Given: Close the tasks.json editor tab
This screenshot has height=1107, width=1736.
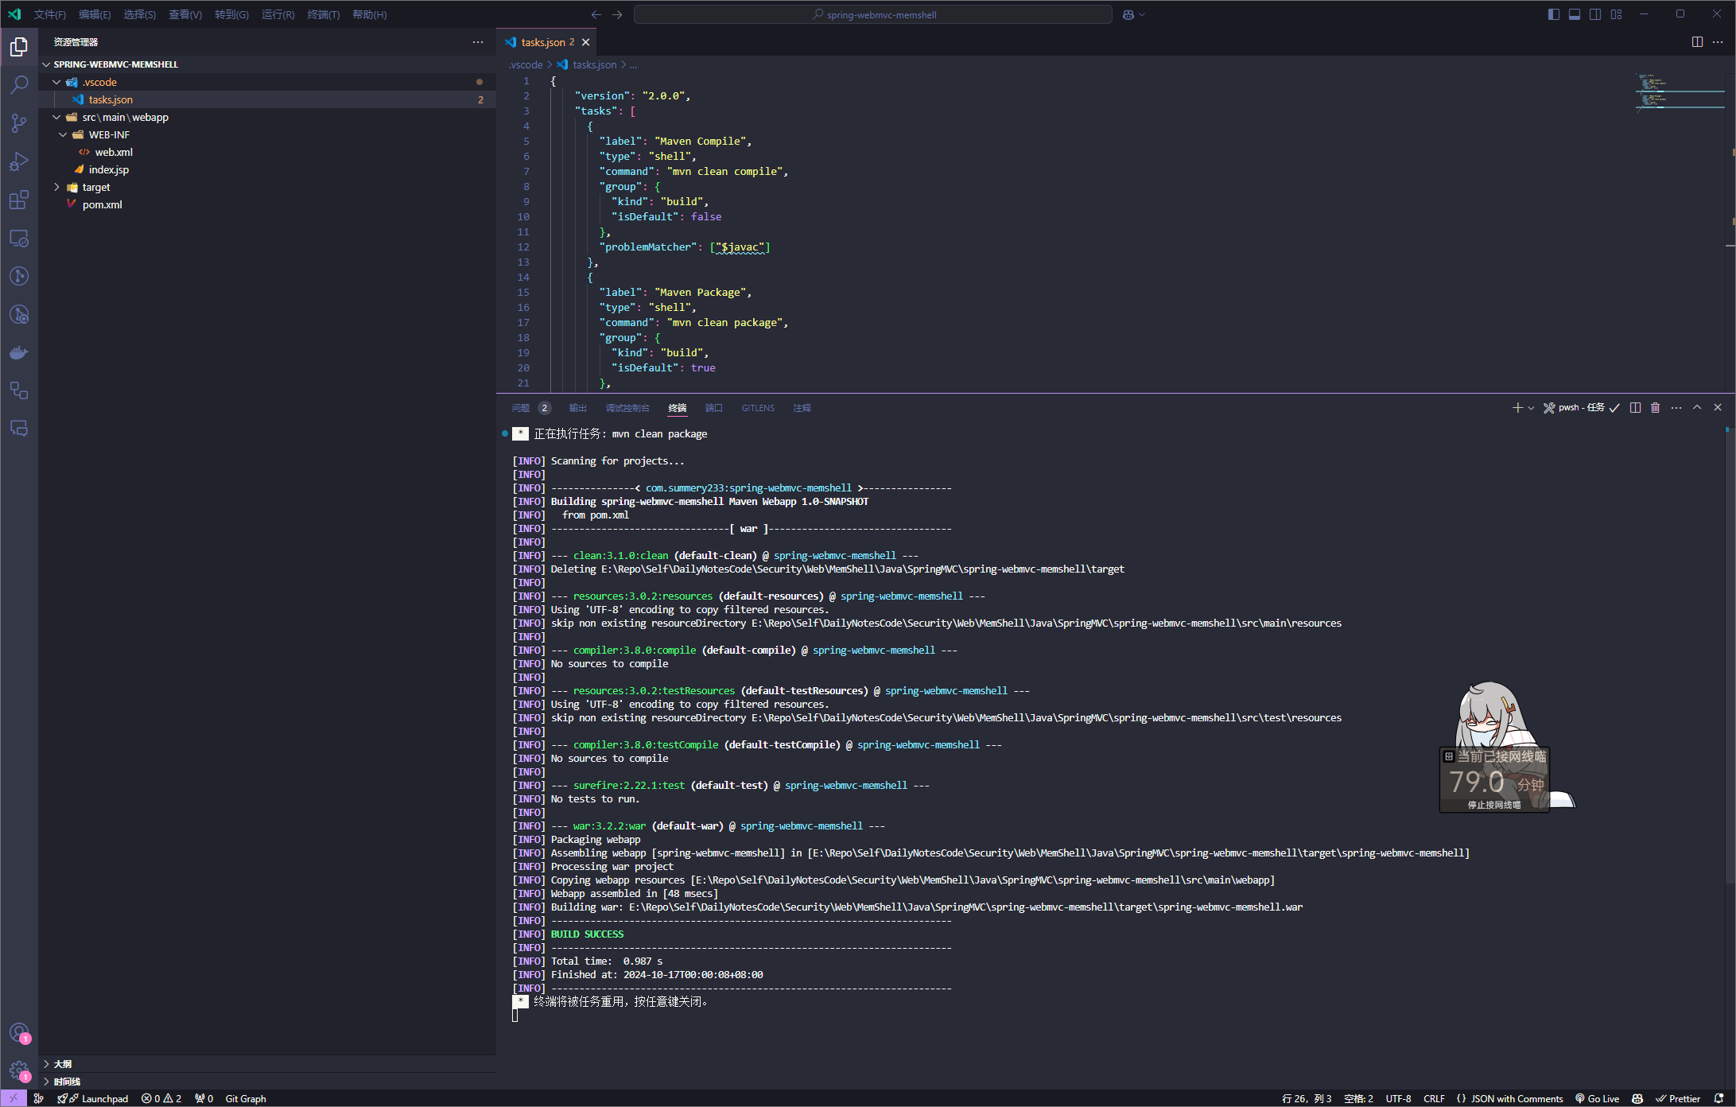Looking at the screenshot, I should coord(586,42).
